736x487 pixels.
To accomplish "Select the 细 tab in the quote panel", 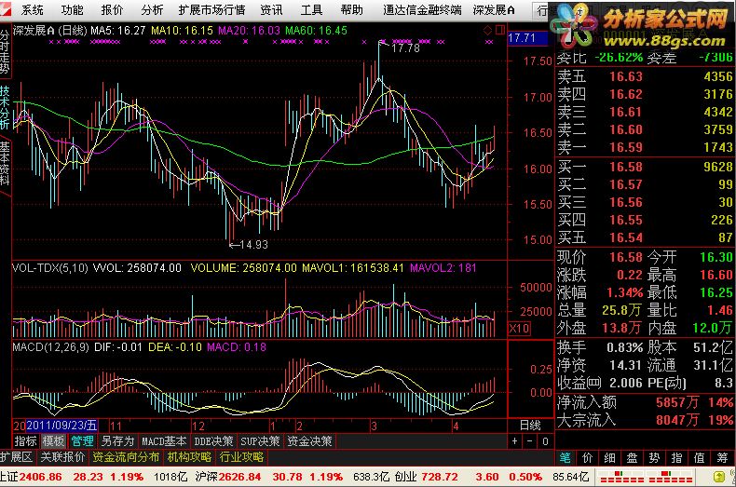I will [609, 458].
